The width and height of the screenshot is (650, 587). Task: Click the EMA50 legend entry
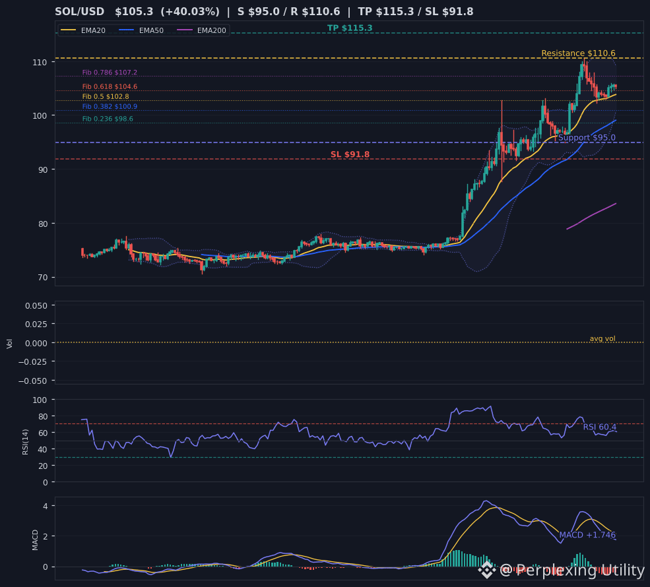(x=141, y=30)
